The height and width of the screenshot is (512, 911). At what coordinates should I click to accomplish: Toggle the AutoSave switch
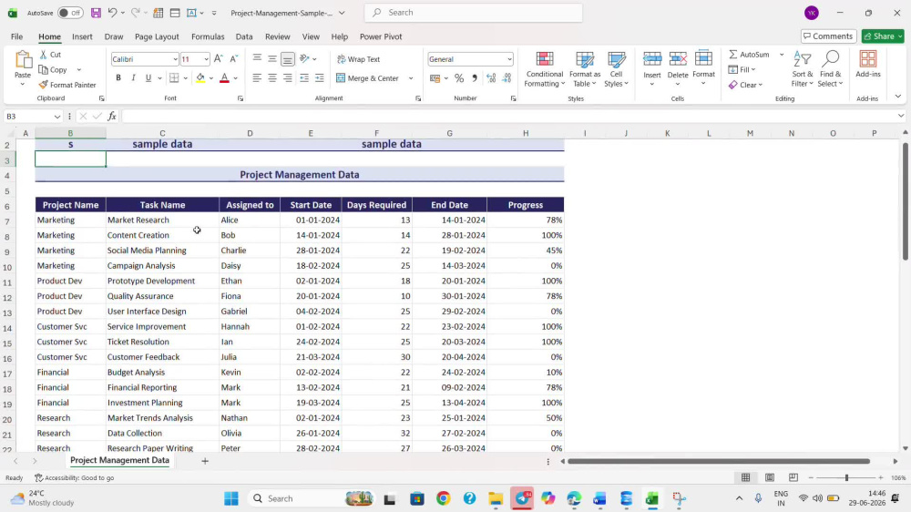tap(70, 12)
